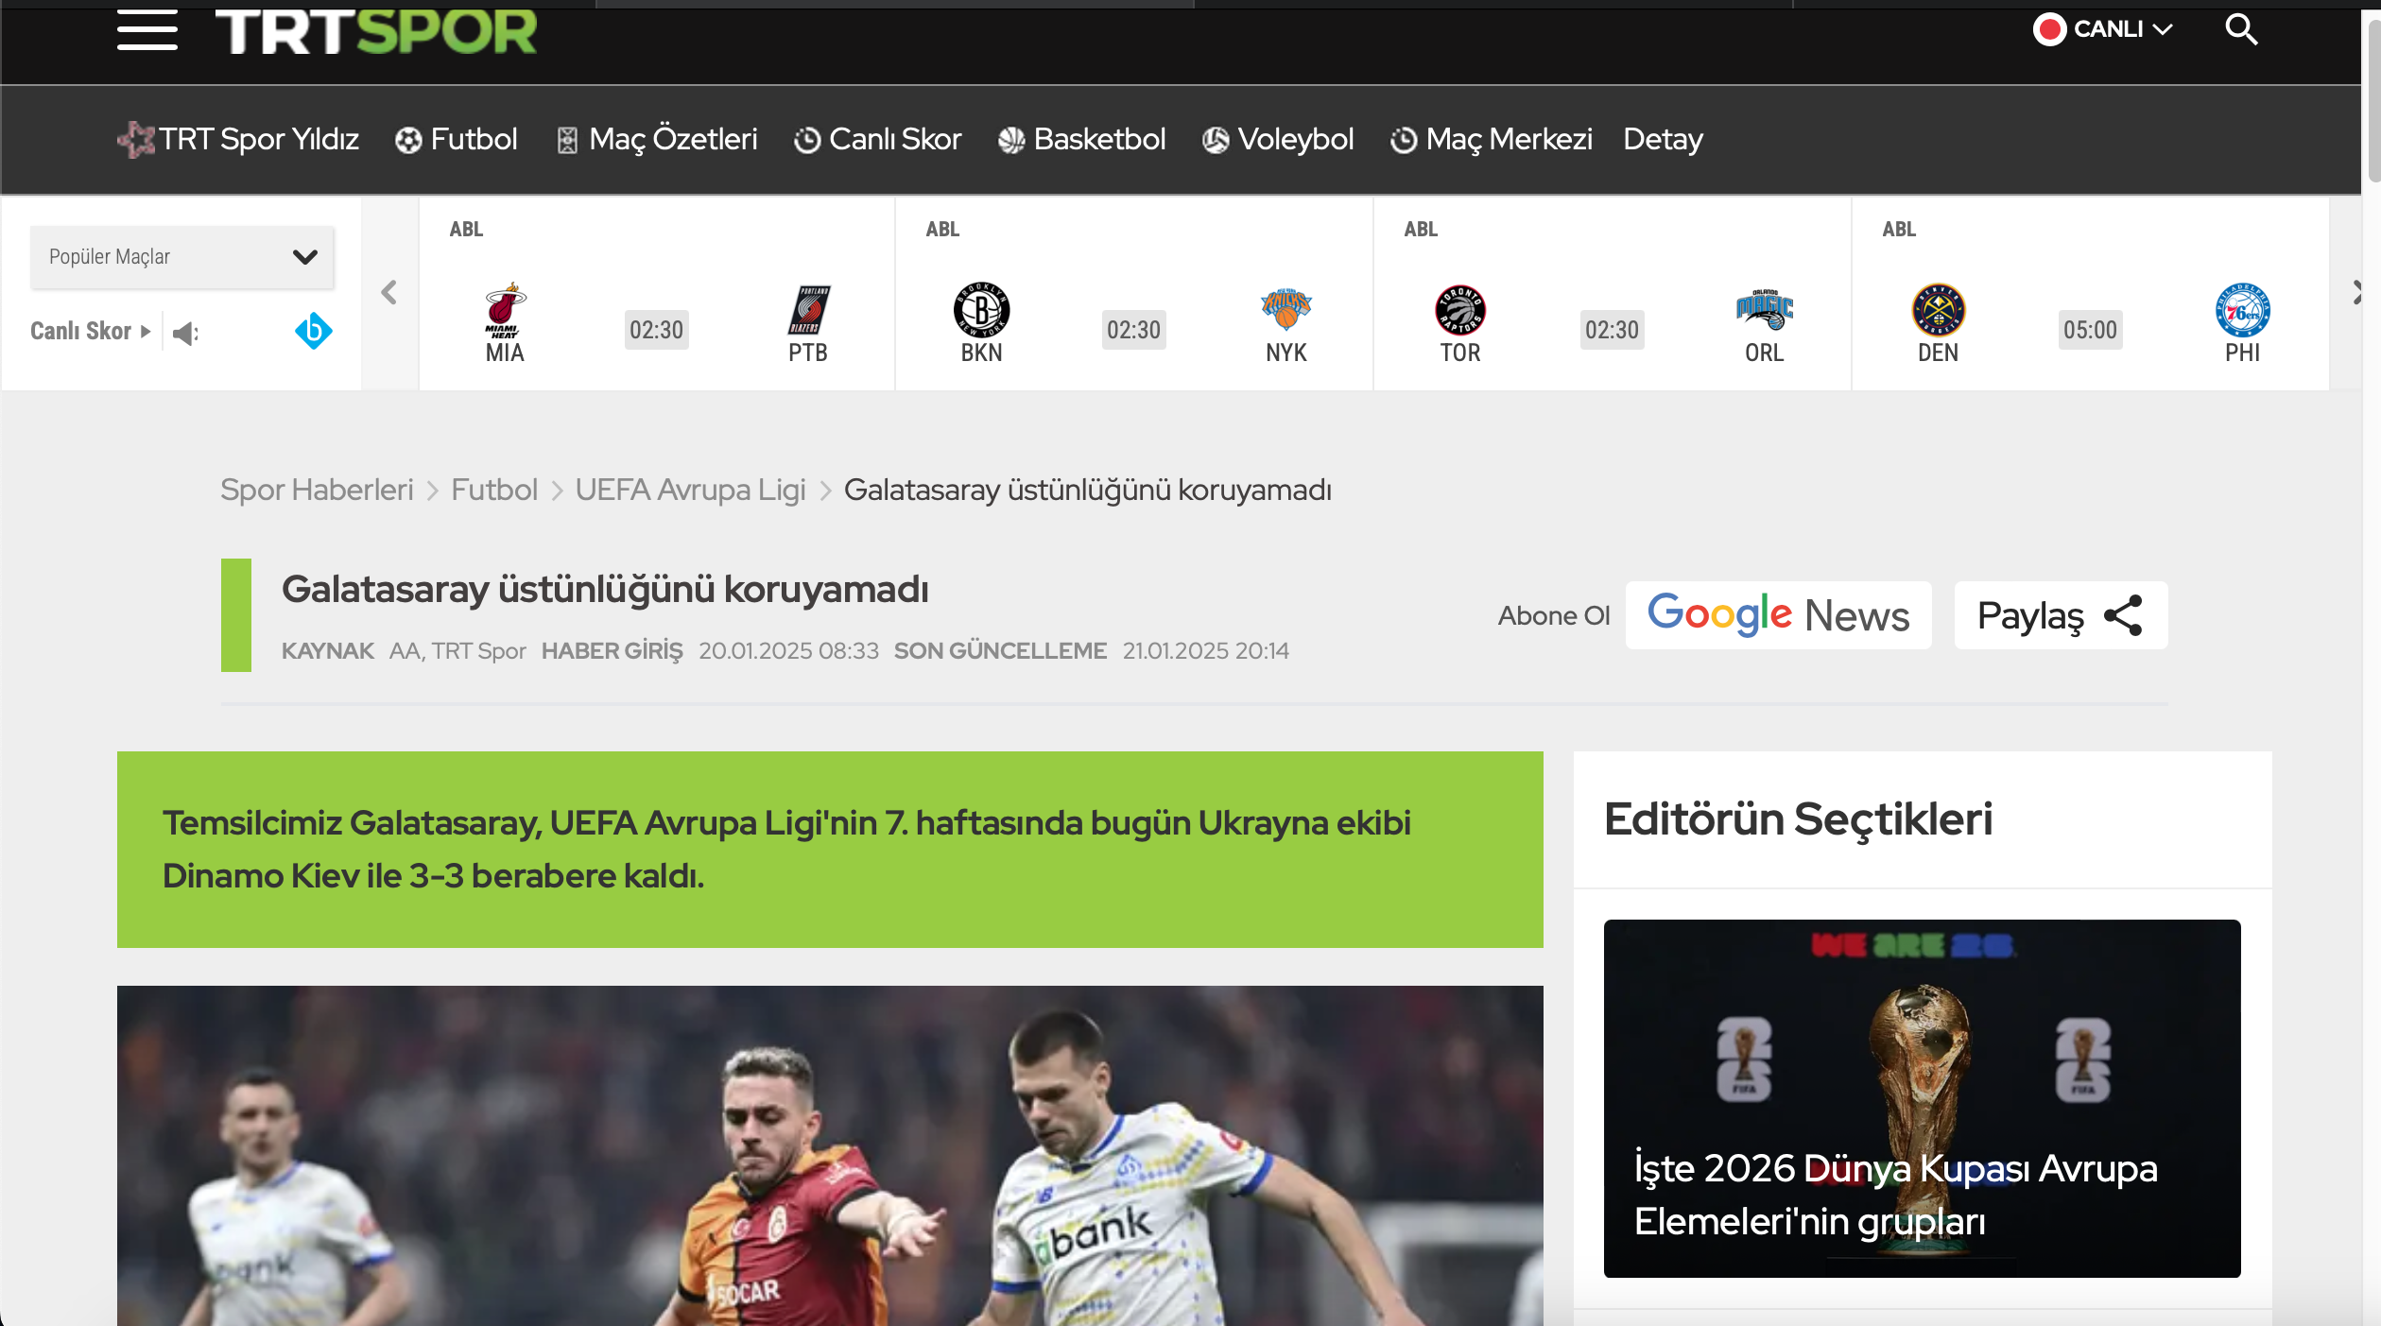Click the Denver Nuggets team logo

point(1939,310)
